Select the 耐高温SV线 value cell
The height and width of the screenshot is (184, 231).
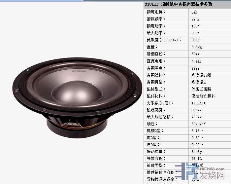tap(201, 75)
